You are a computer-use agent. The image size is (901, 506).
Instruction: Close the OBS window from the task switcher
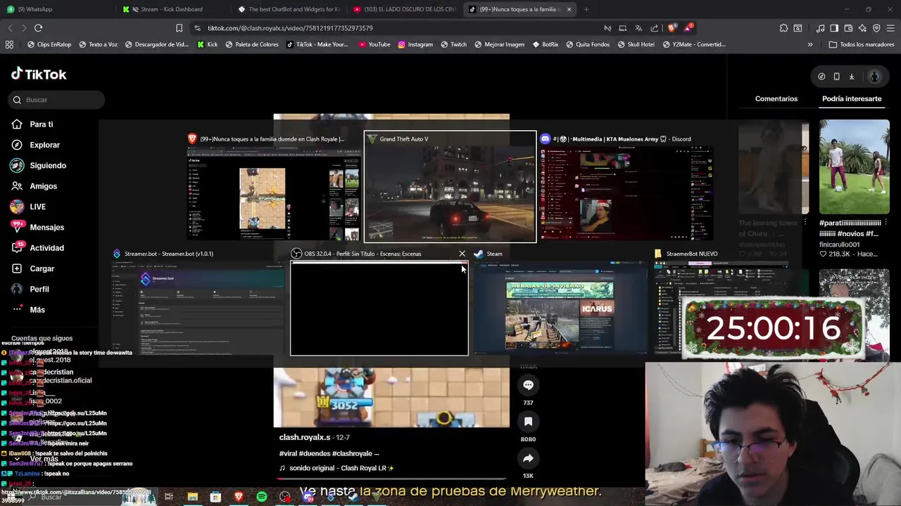coord(462,254)
